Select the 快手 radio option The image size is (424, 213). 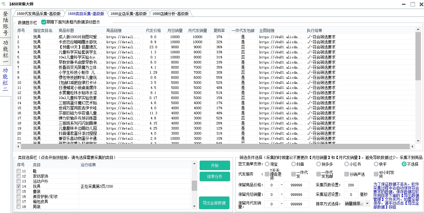click(376, 164)
